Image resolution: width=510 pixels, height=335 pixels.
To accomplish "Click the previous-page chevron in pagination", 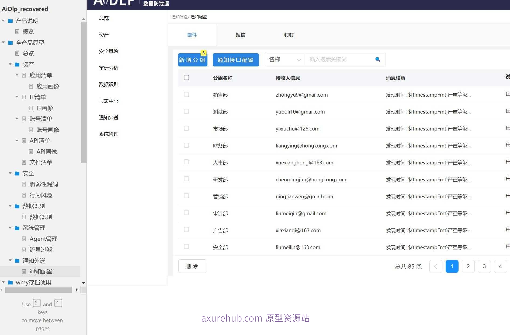I will point(436,266).
